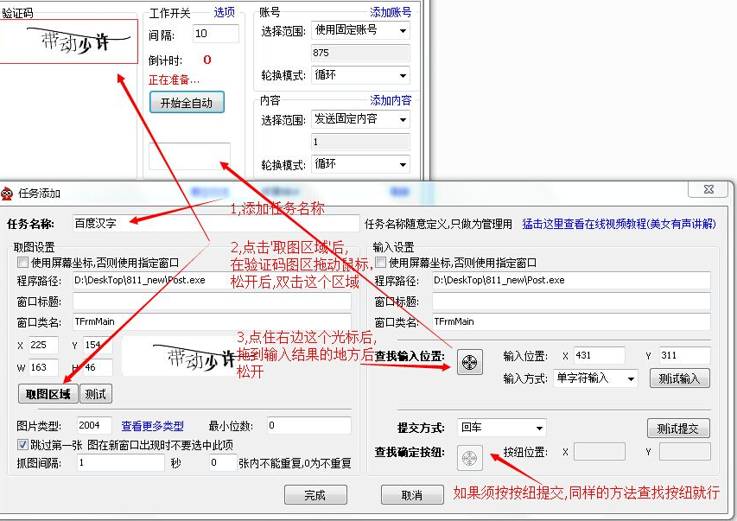Viewport: 737px width, 521px height.
Task: Click 按钮位置 Y field
Action: tap(685, 451)
